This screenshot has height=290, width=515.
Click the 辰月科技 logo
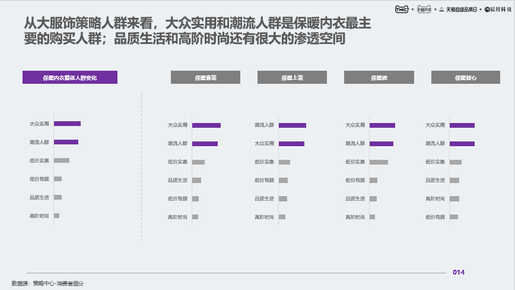pos(498,9)
